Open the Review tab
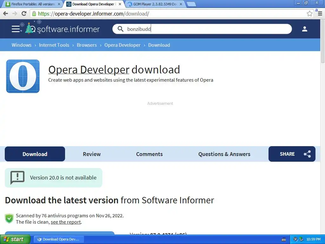 click(92, 154)
